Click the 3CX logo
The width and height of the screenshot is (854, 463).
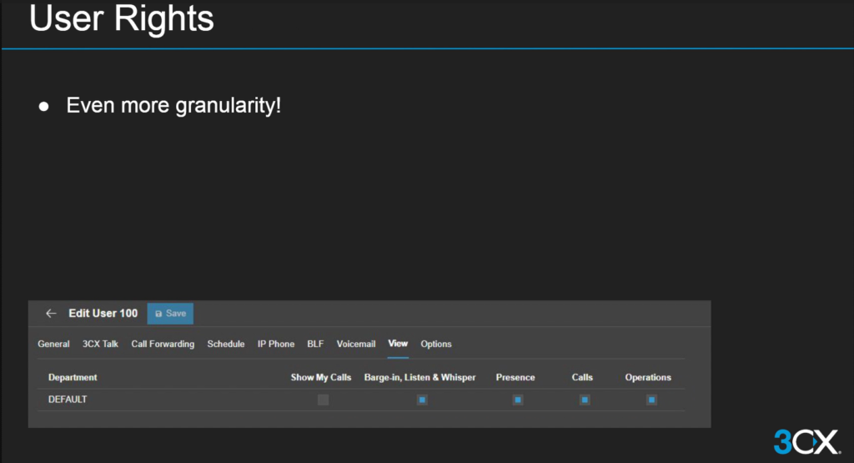tap(806, 440)
